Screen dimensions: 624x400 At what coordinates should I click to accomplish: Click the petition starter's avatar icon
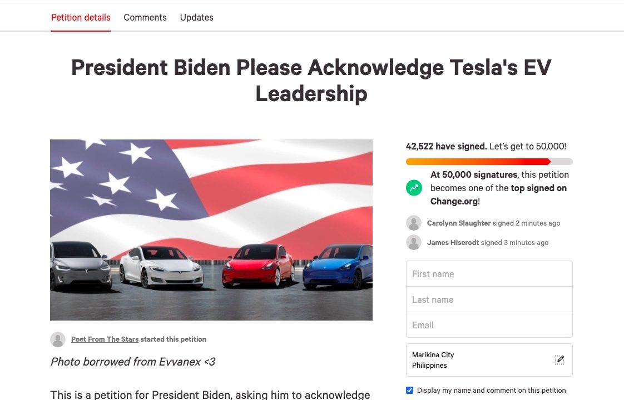tap(58, 339)
